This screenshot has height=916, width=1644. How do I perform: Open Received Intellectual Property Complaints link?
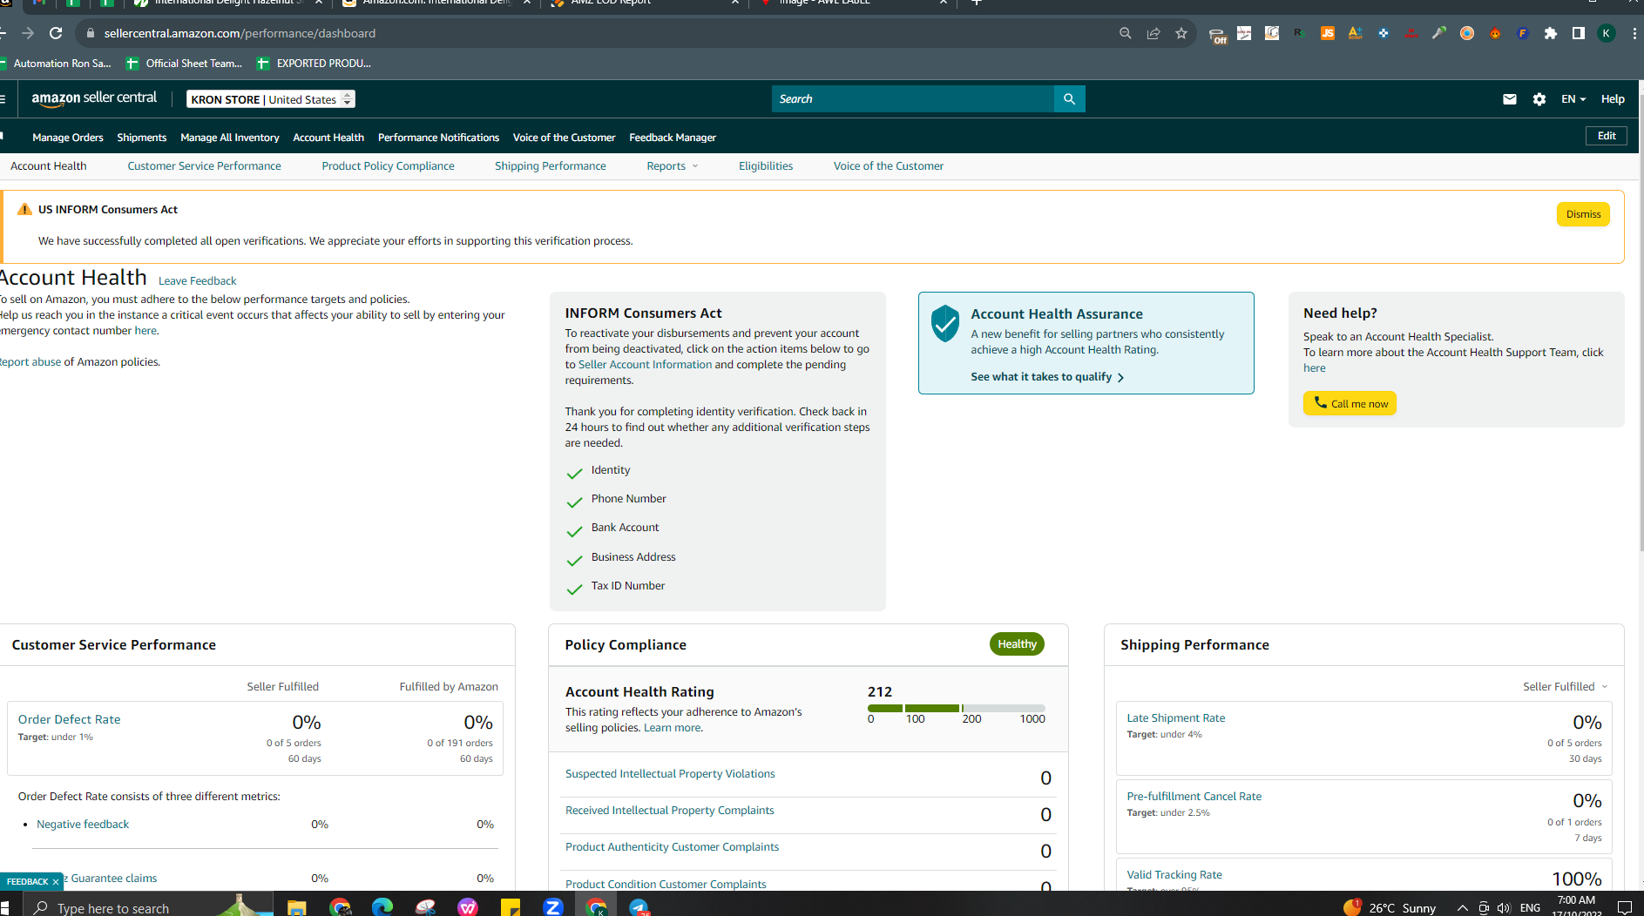670,811
